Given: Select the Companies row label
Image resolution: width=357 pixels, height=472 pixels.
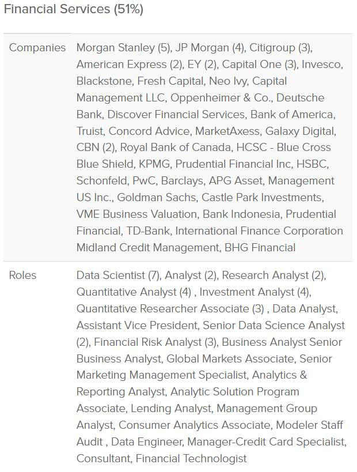Looking at the screenshot, I should pos(37,48).
